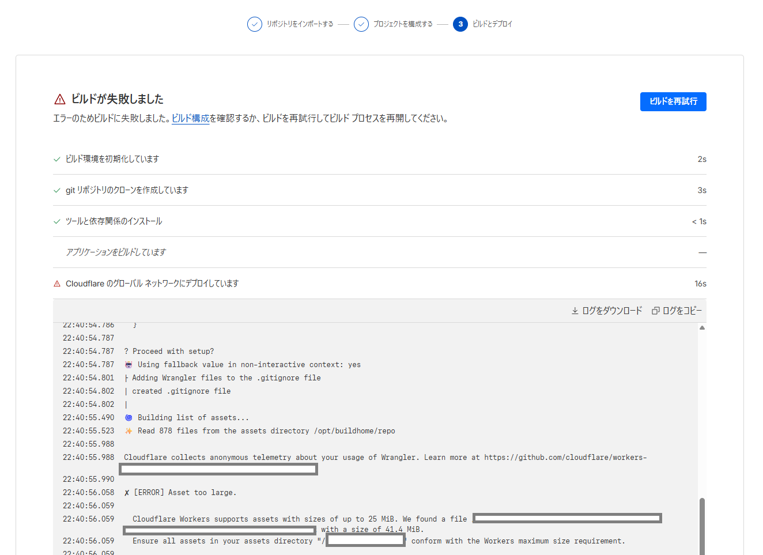Image resolution: width=763 pixels, height=555 pixels.
Task: Click the 'Using fallback value in non-interactive context' line
Action: [x=243, y=365]
